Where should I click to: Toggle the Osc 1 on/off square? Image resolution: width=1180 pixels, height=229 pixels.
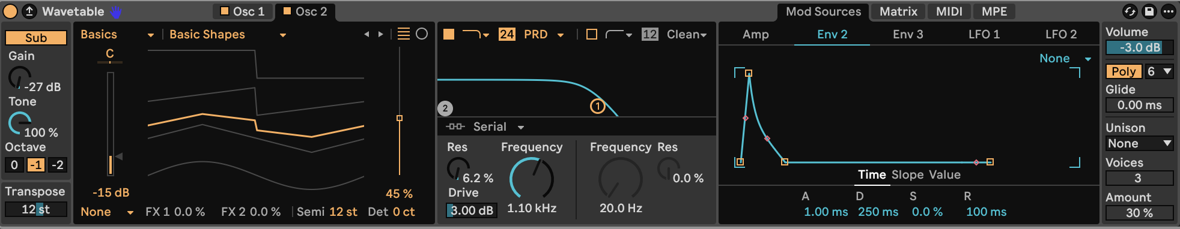(x=225, y=11)
